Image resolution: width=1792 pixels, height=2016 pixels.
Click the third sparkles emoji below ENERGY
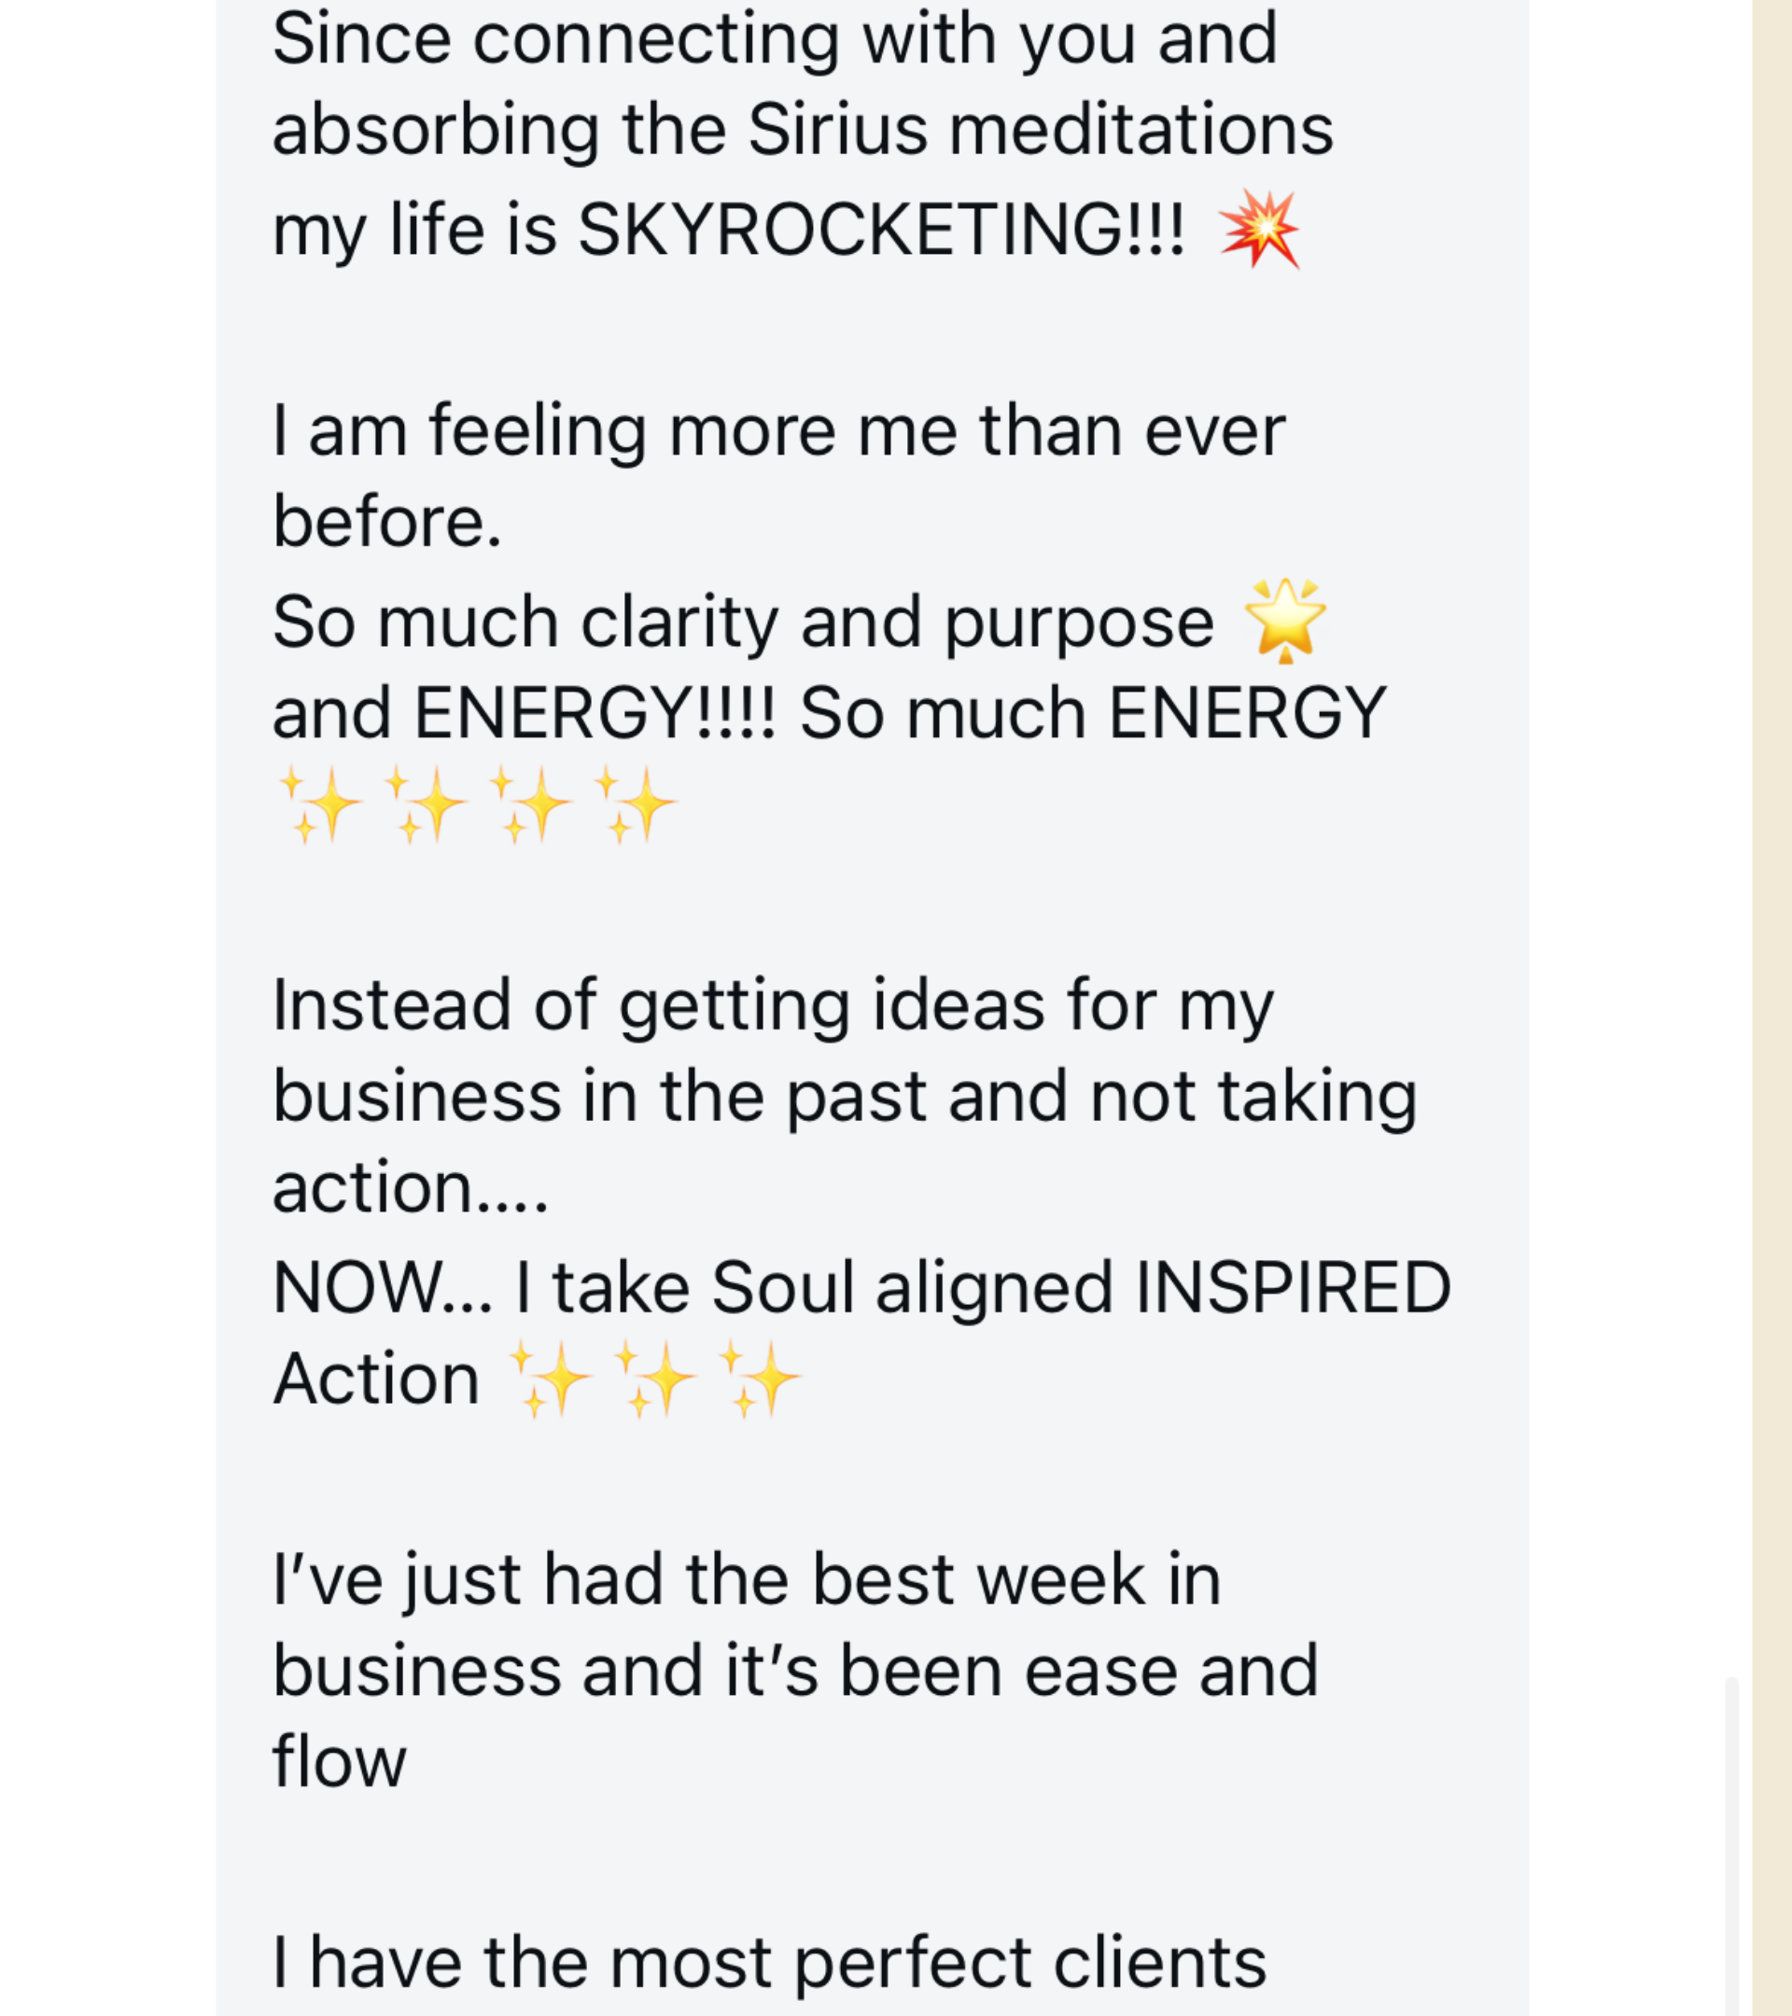[530, 805]
